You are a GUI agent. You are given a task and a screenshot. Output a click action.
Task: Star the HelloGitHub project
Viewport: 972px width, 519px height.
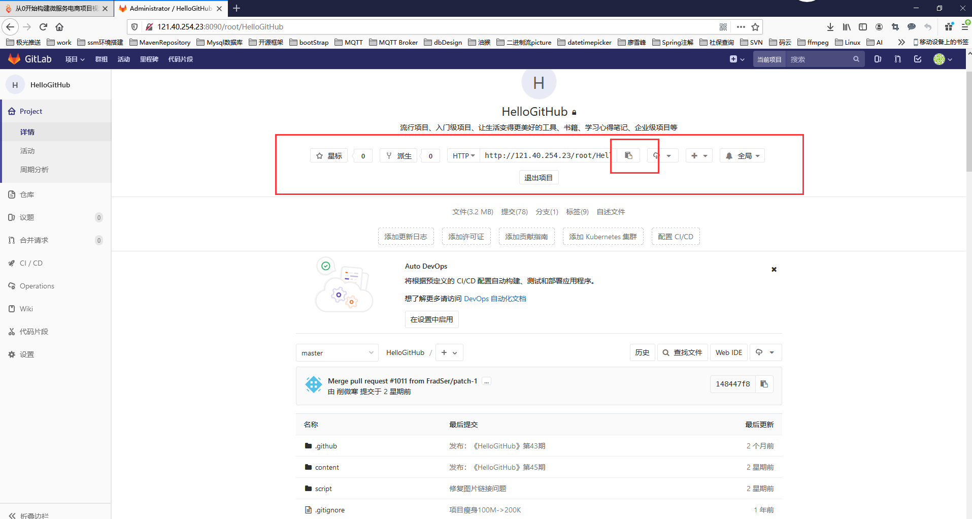tap(329, 155)
